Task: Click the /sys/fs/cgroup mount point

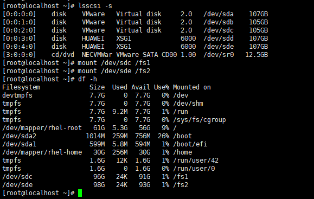Action: point(200,120)
